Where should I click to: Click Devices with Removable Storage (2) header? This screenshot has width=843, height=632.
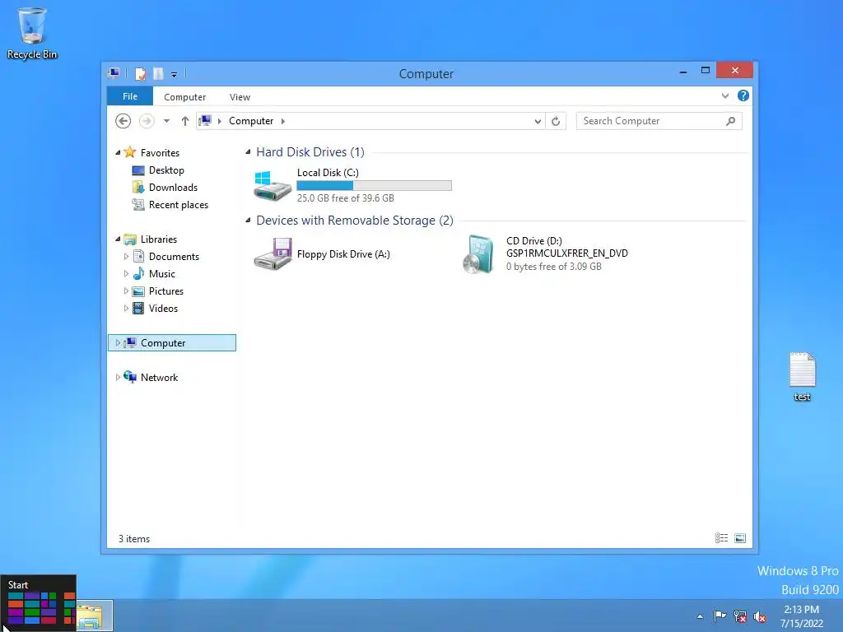[355, 221]
